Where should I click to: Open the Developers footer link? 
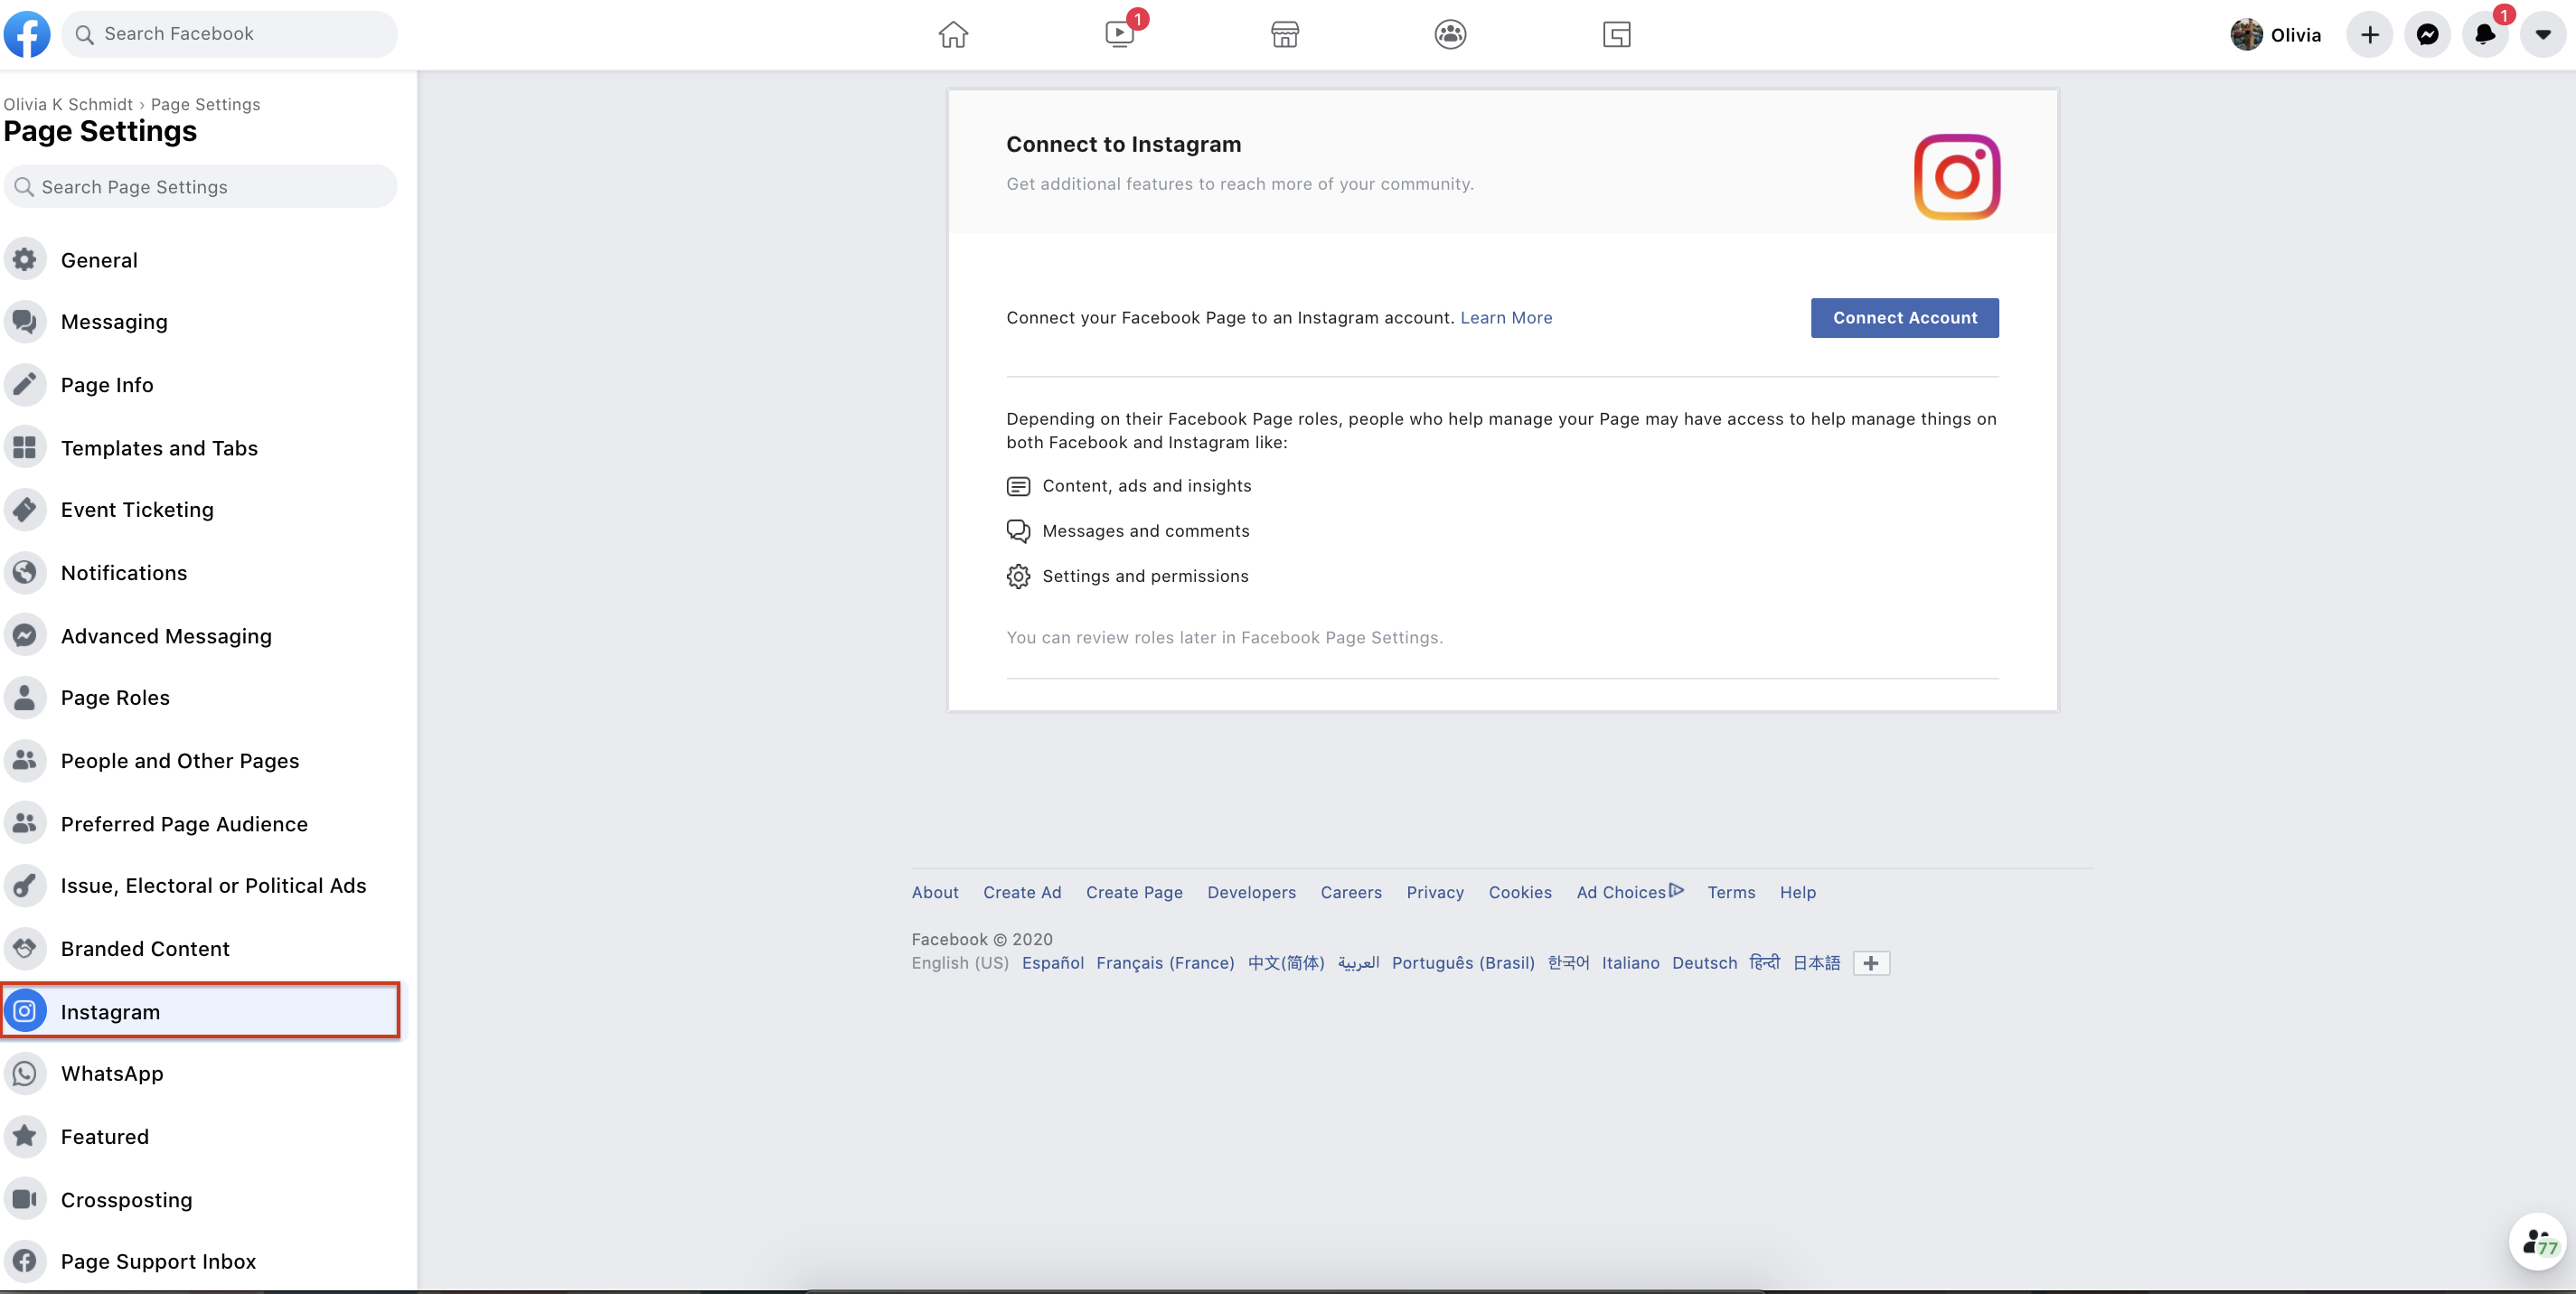point(1251,893)
